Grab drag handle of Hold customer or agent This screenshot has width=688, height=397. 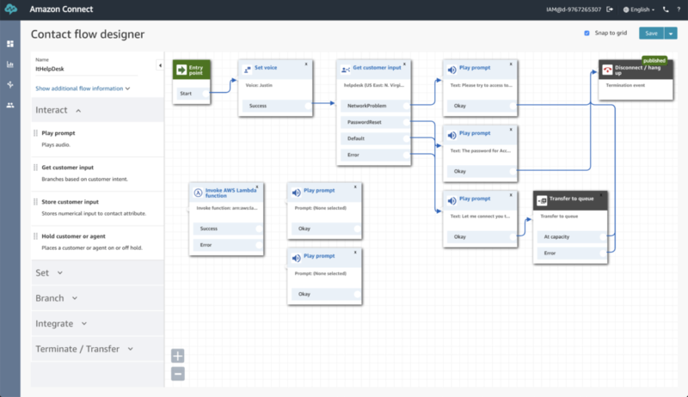point(35,236)
